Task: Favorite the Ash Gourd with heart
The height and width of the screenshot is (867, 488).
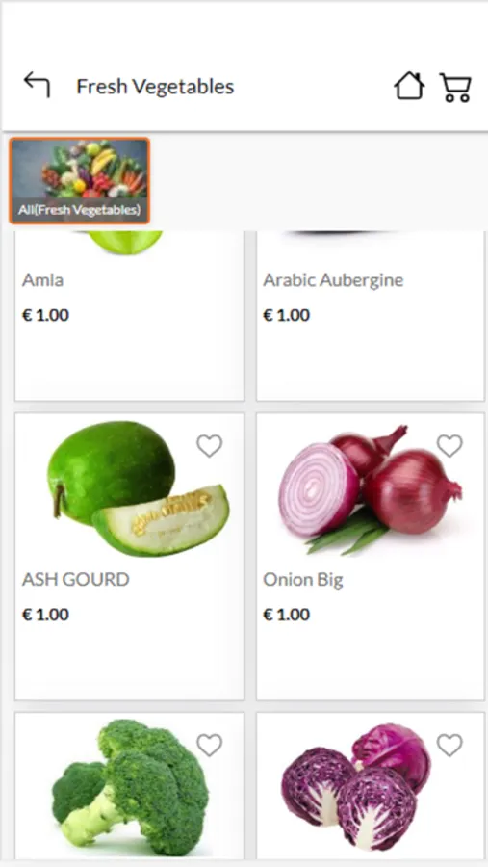Action: click(210, 446)
